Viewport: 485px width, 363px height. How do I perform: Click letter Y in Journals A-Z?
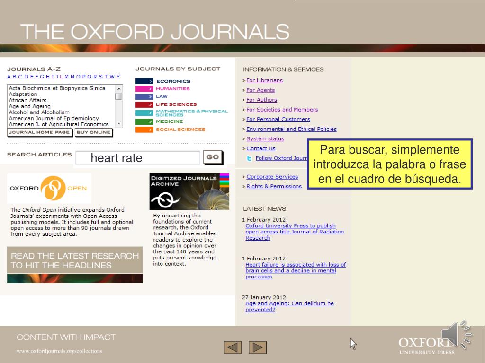click(x=118, y=77)
